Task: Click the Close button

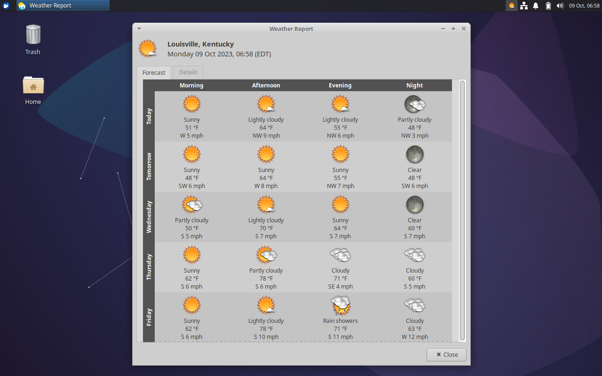Action: pyautogui.click(x=446, y=354)
